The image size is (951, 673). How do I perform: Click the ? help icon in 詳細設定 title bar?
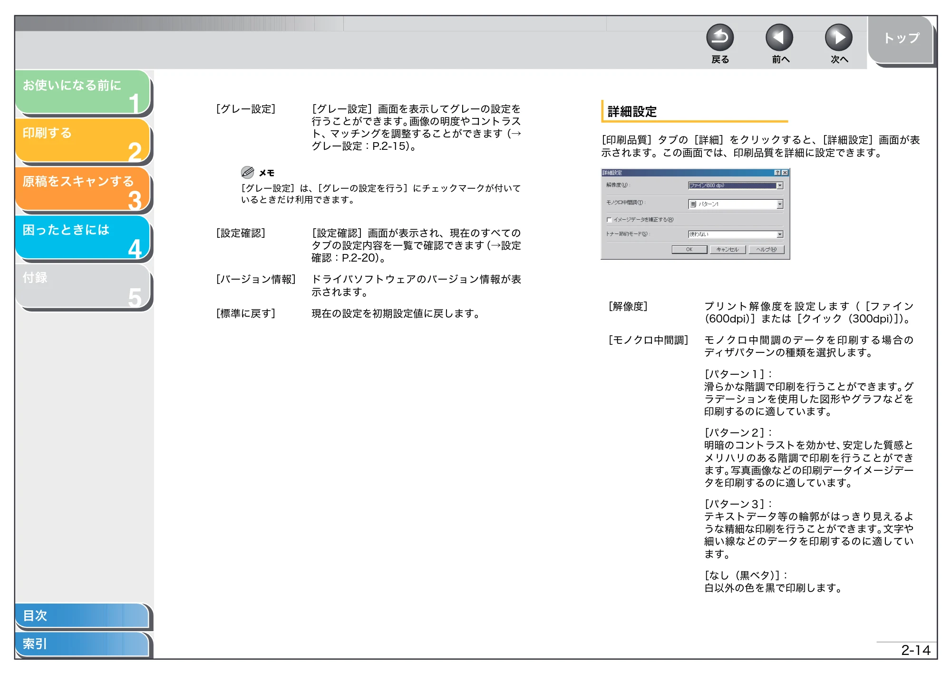point(777,173)
